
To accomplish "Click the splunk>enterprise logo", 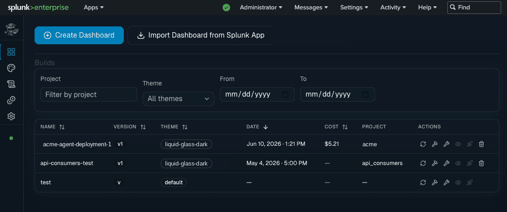I will pos(38,8).
